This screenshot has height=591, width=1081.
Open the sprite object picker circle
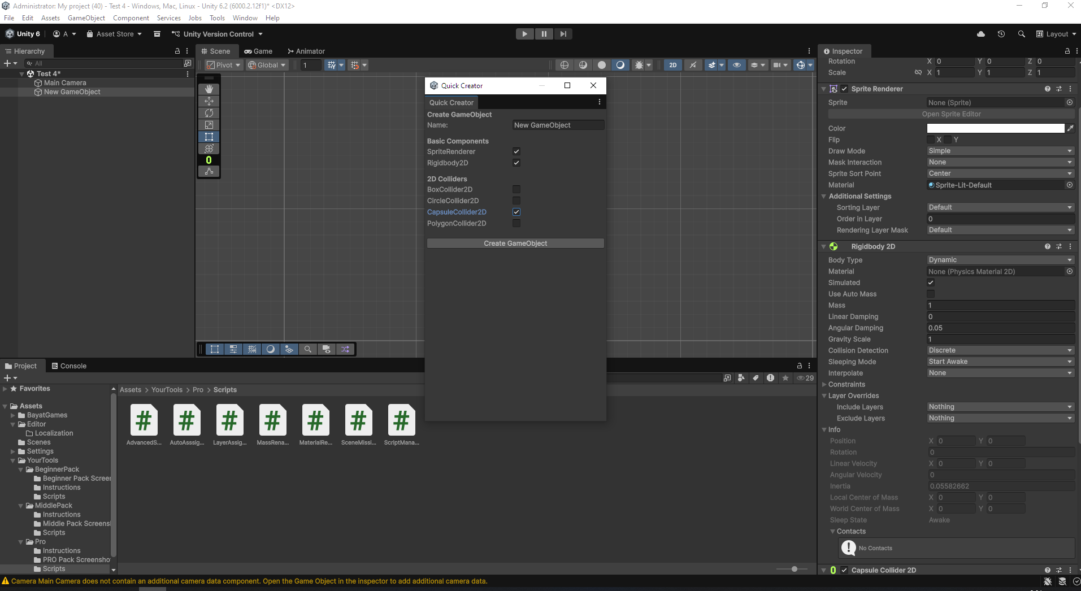click(x=1070, y=102)
